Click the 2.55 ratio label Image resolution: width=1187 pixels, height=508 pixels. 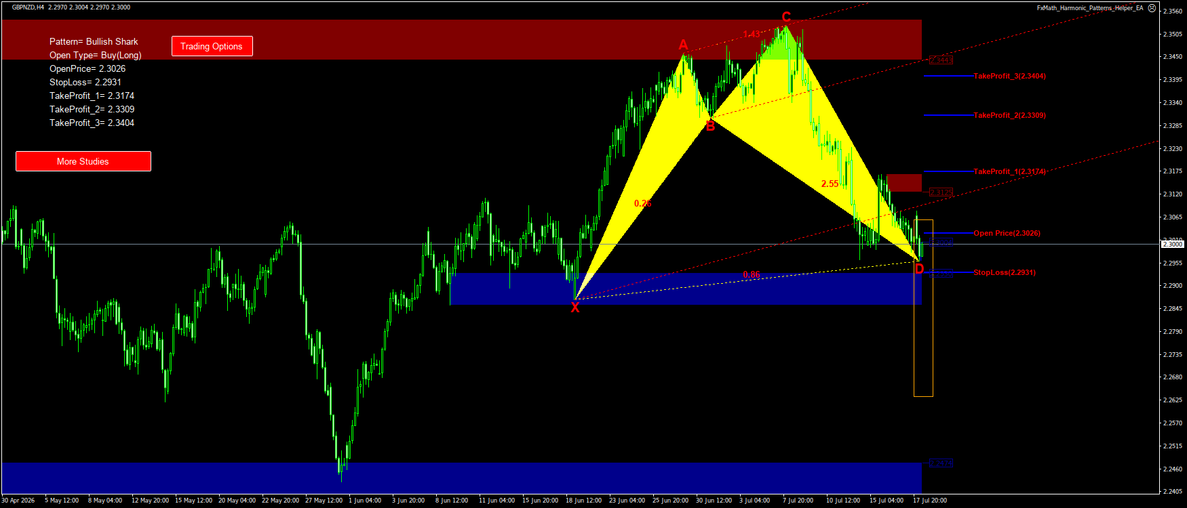830,184
